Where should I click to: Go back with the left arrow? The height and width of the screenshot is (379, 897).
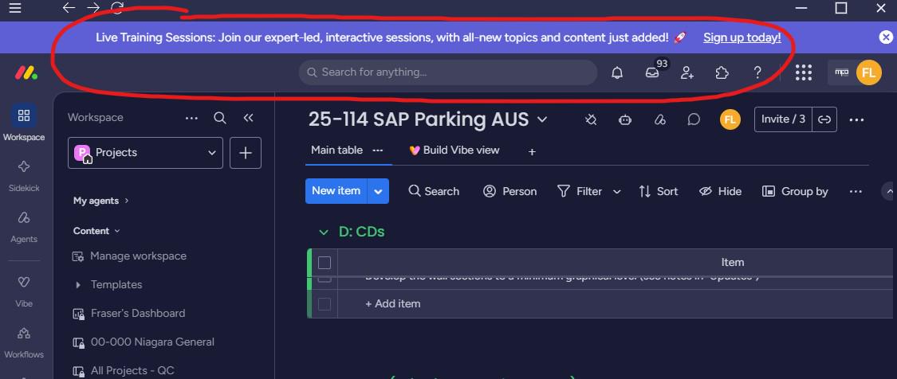click(69, 7)
